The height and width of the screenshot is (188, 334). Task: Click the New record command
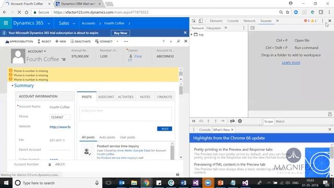point(61,41)
